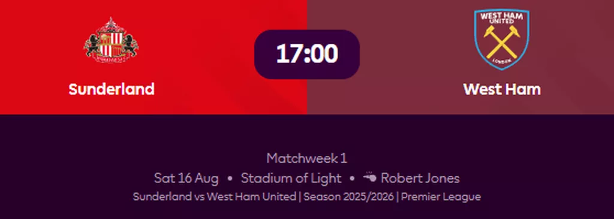This screenshot has height=219, width=614.
Task: Click the left black lion on Sunderland crest
Action: point(92,44)
